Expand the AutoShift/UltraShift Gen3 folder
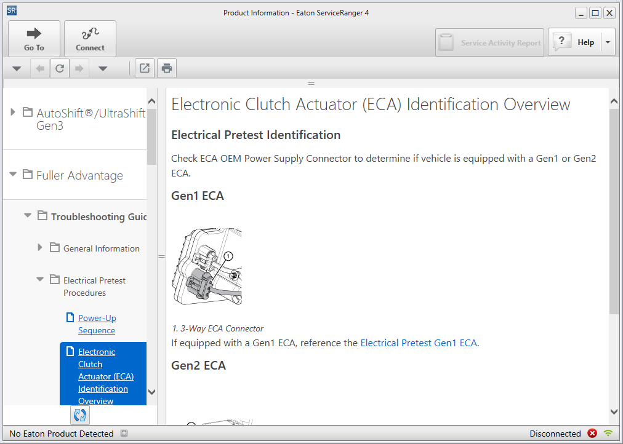623x444 pixels. pos(13,112)
